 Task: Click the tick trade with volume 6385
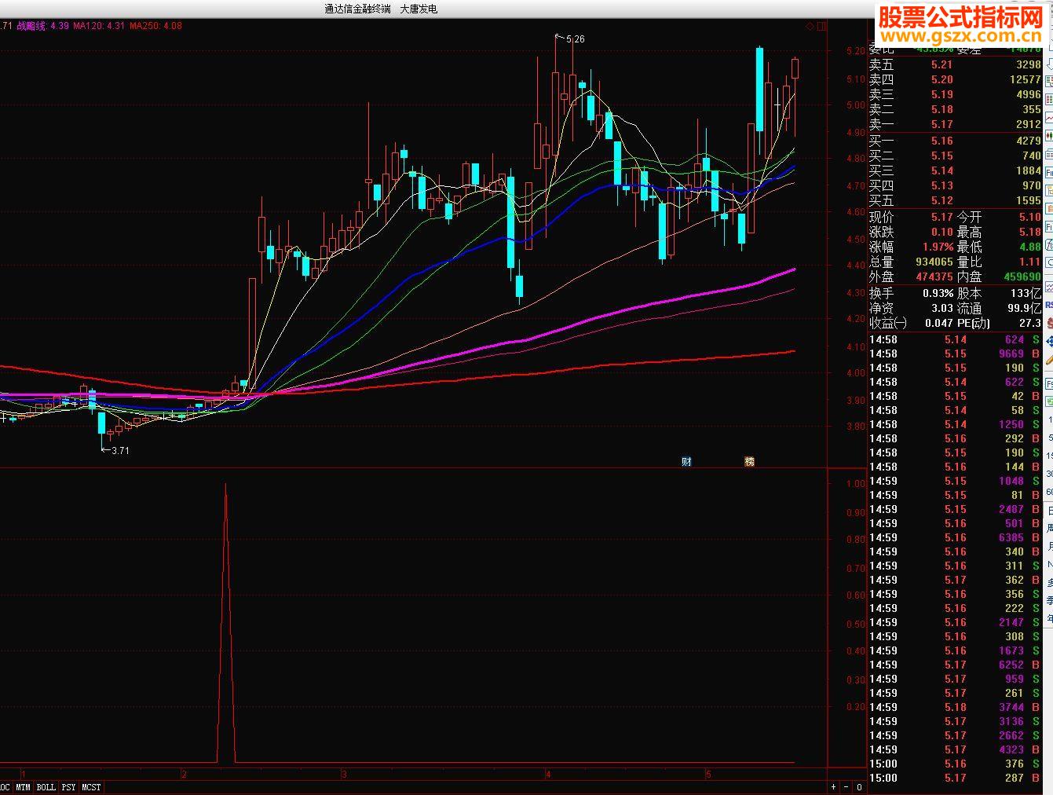[x=955, y=537]
